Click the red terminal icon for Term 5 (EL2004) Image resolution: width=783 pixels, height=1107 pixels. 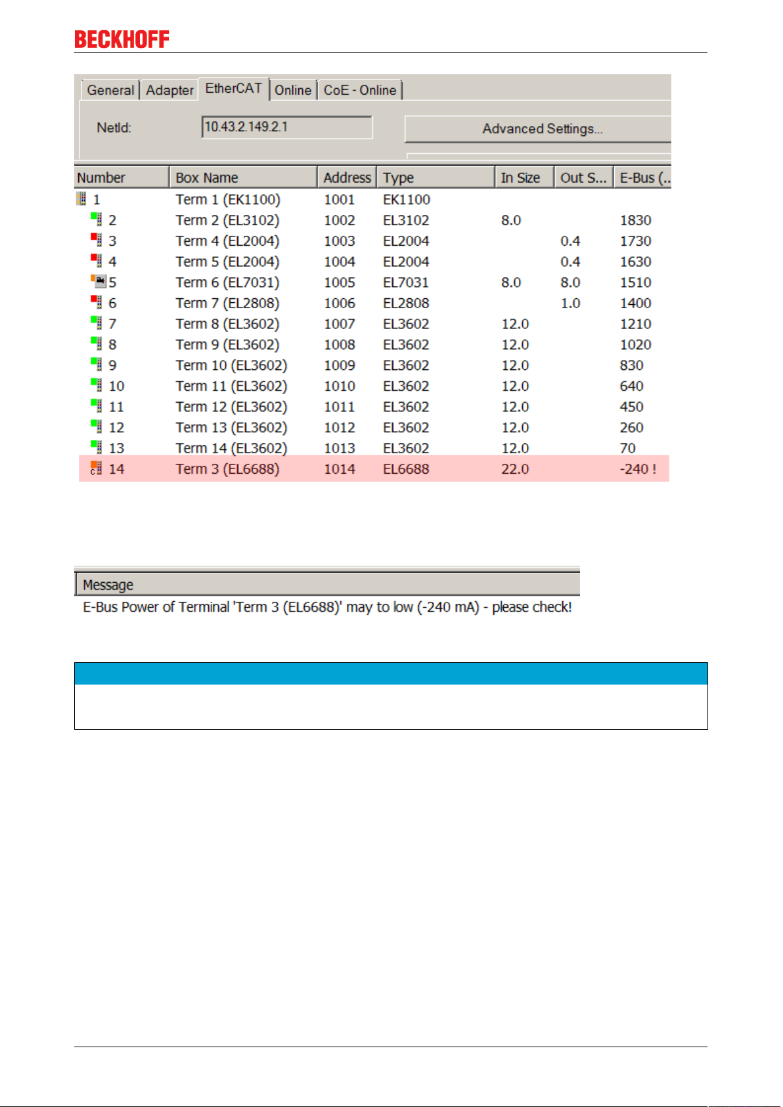coord(97,261)
